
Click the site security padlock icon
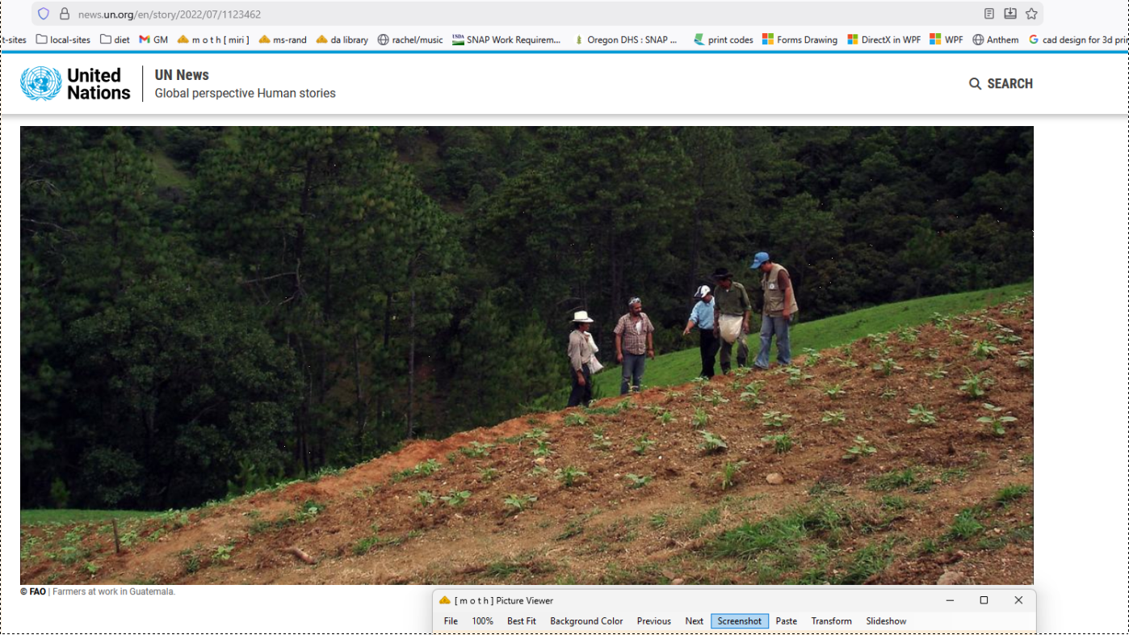(x=65, y=14)
